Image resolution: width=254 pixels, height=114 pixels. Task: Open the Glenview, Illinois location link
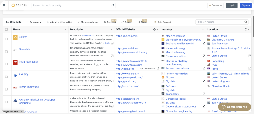221,86
